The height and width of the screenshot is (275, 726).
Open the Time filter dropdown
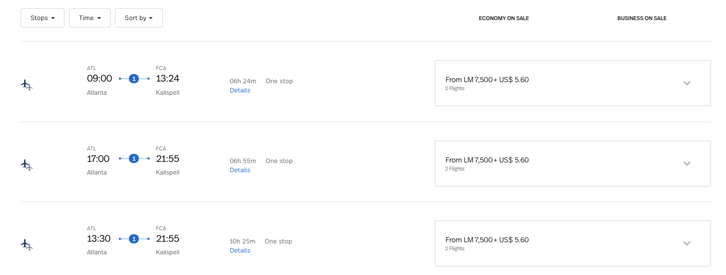click(90, 18)
